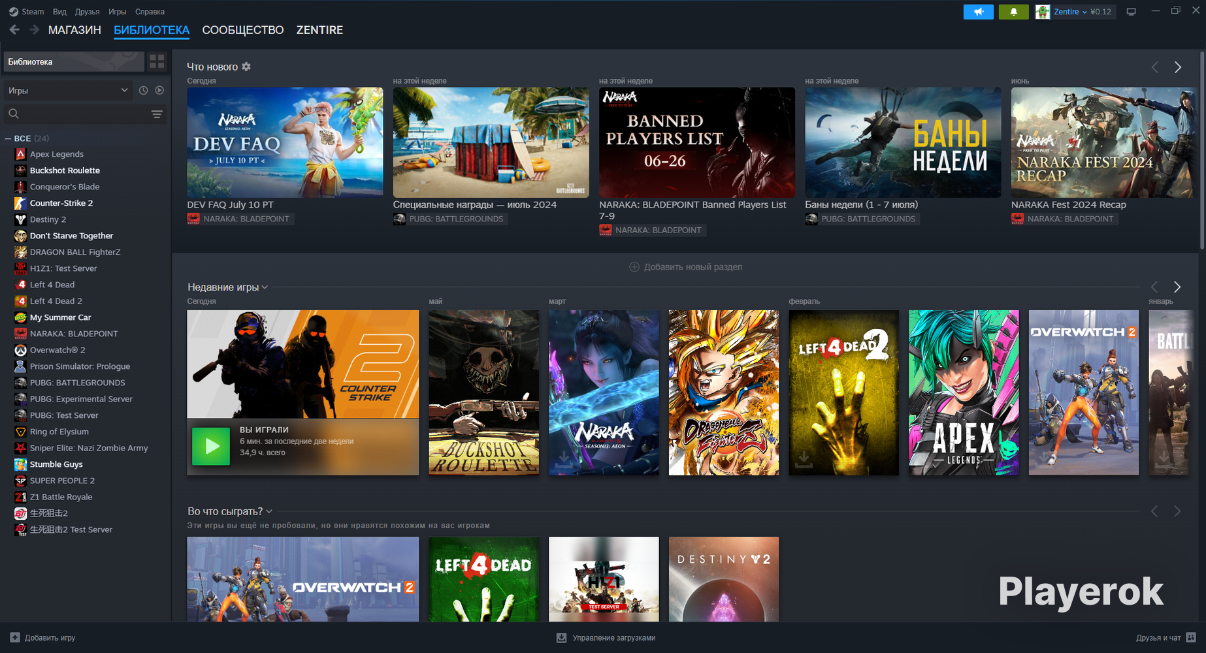Click the library search magnifier icon
This screenshot has width=1206, height=653.
tap(13, 114)
